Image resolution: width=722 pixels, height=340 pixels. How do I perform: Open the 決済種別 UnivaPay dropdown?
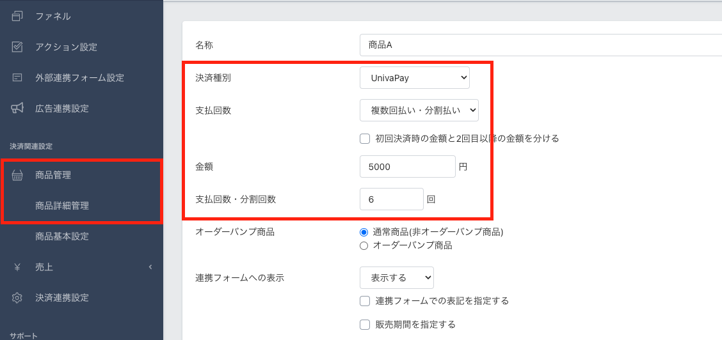point(414,78)
